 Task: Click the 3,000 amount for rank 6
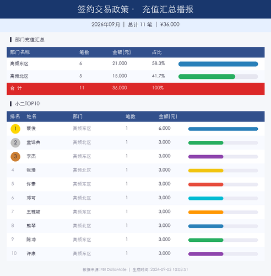tap(165, 198)
